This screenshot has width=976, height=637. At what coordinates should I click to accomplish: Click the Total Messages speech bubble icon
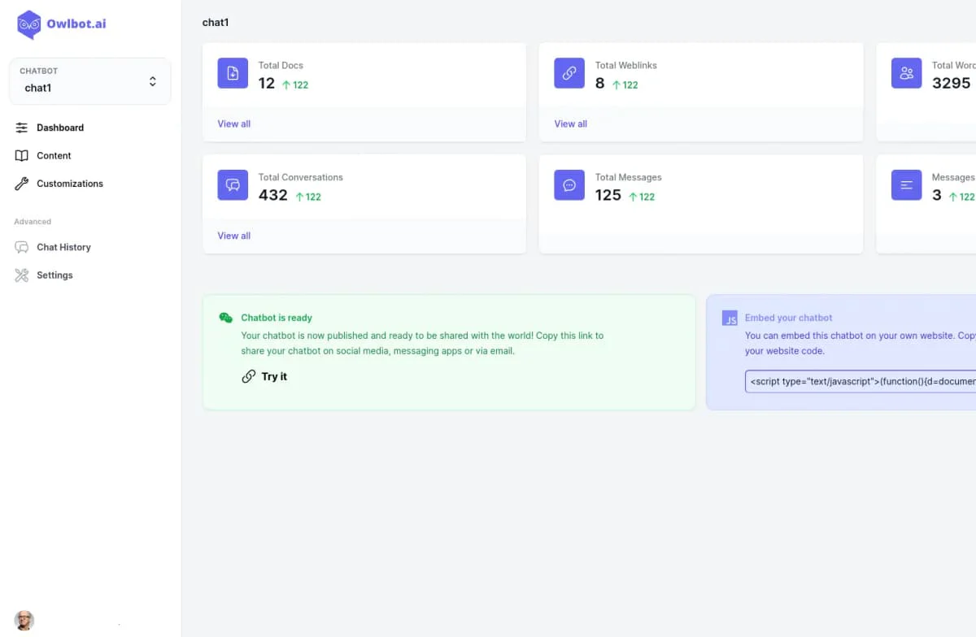click(569, 184)
